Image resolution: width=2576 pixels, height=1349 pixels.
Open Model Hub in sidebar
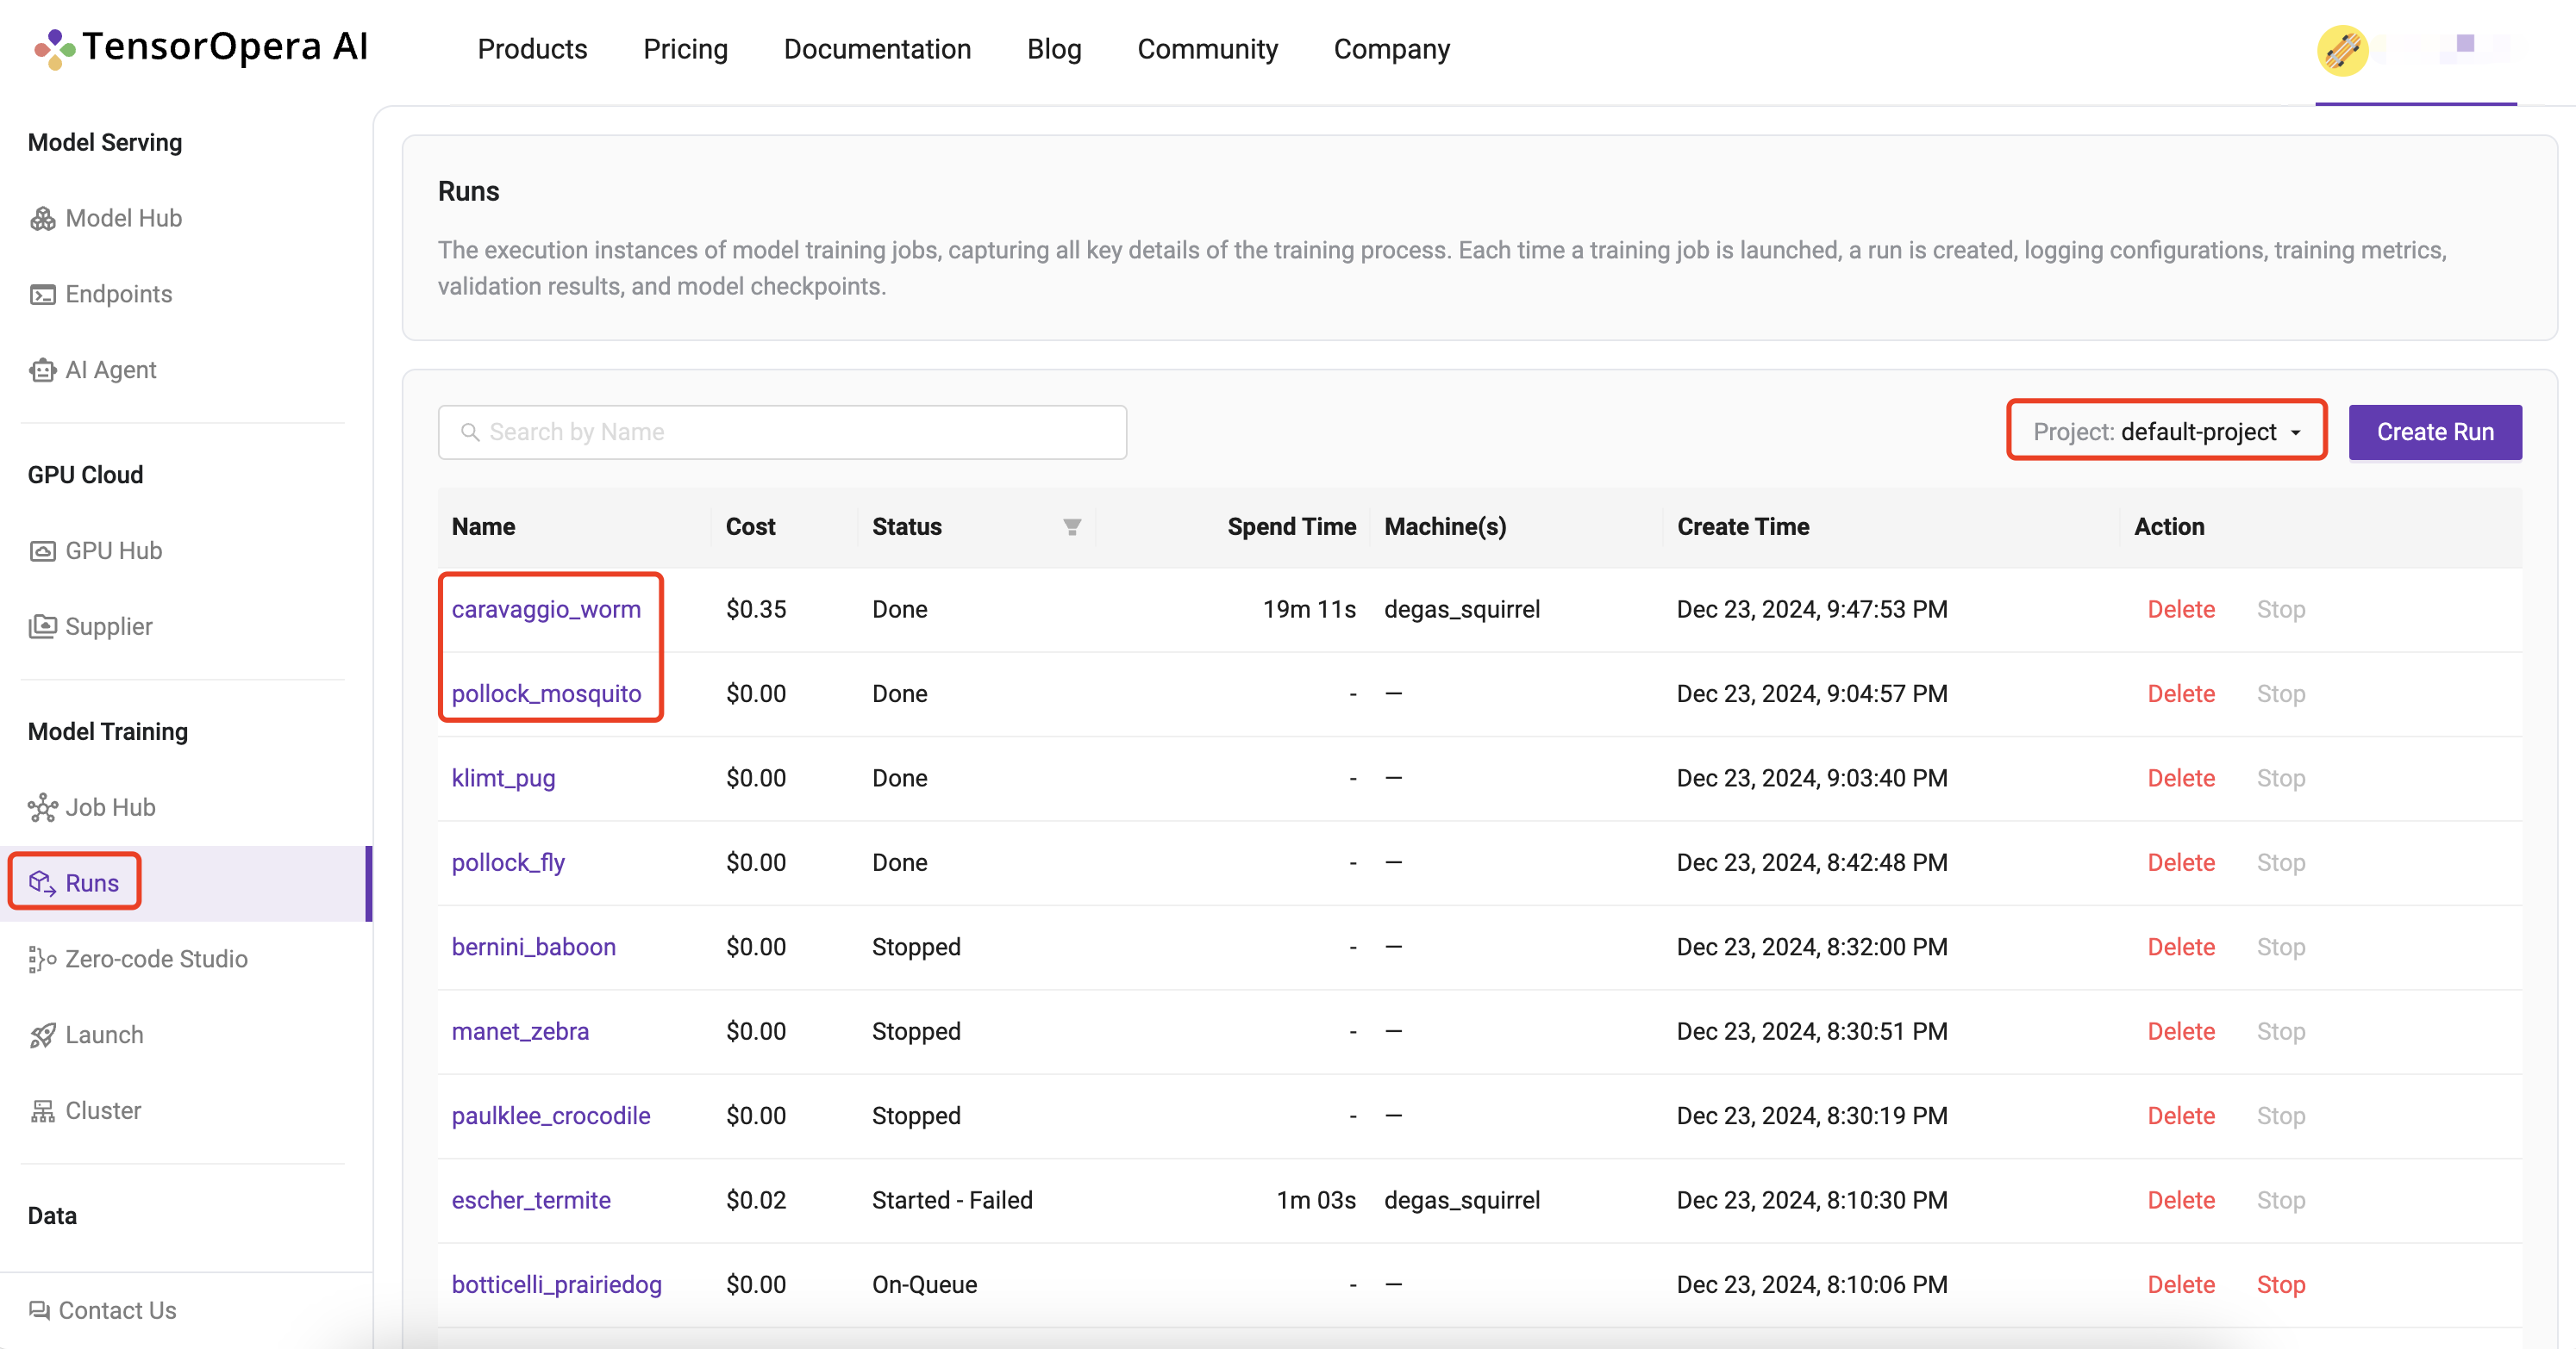pyautogui.click(x=122, y=218)
